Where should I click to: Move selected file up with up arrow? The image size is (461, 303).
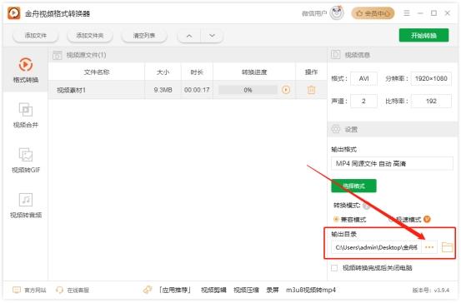(189, 36)
